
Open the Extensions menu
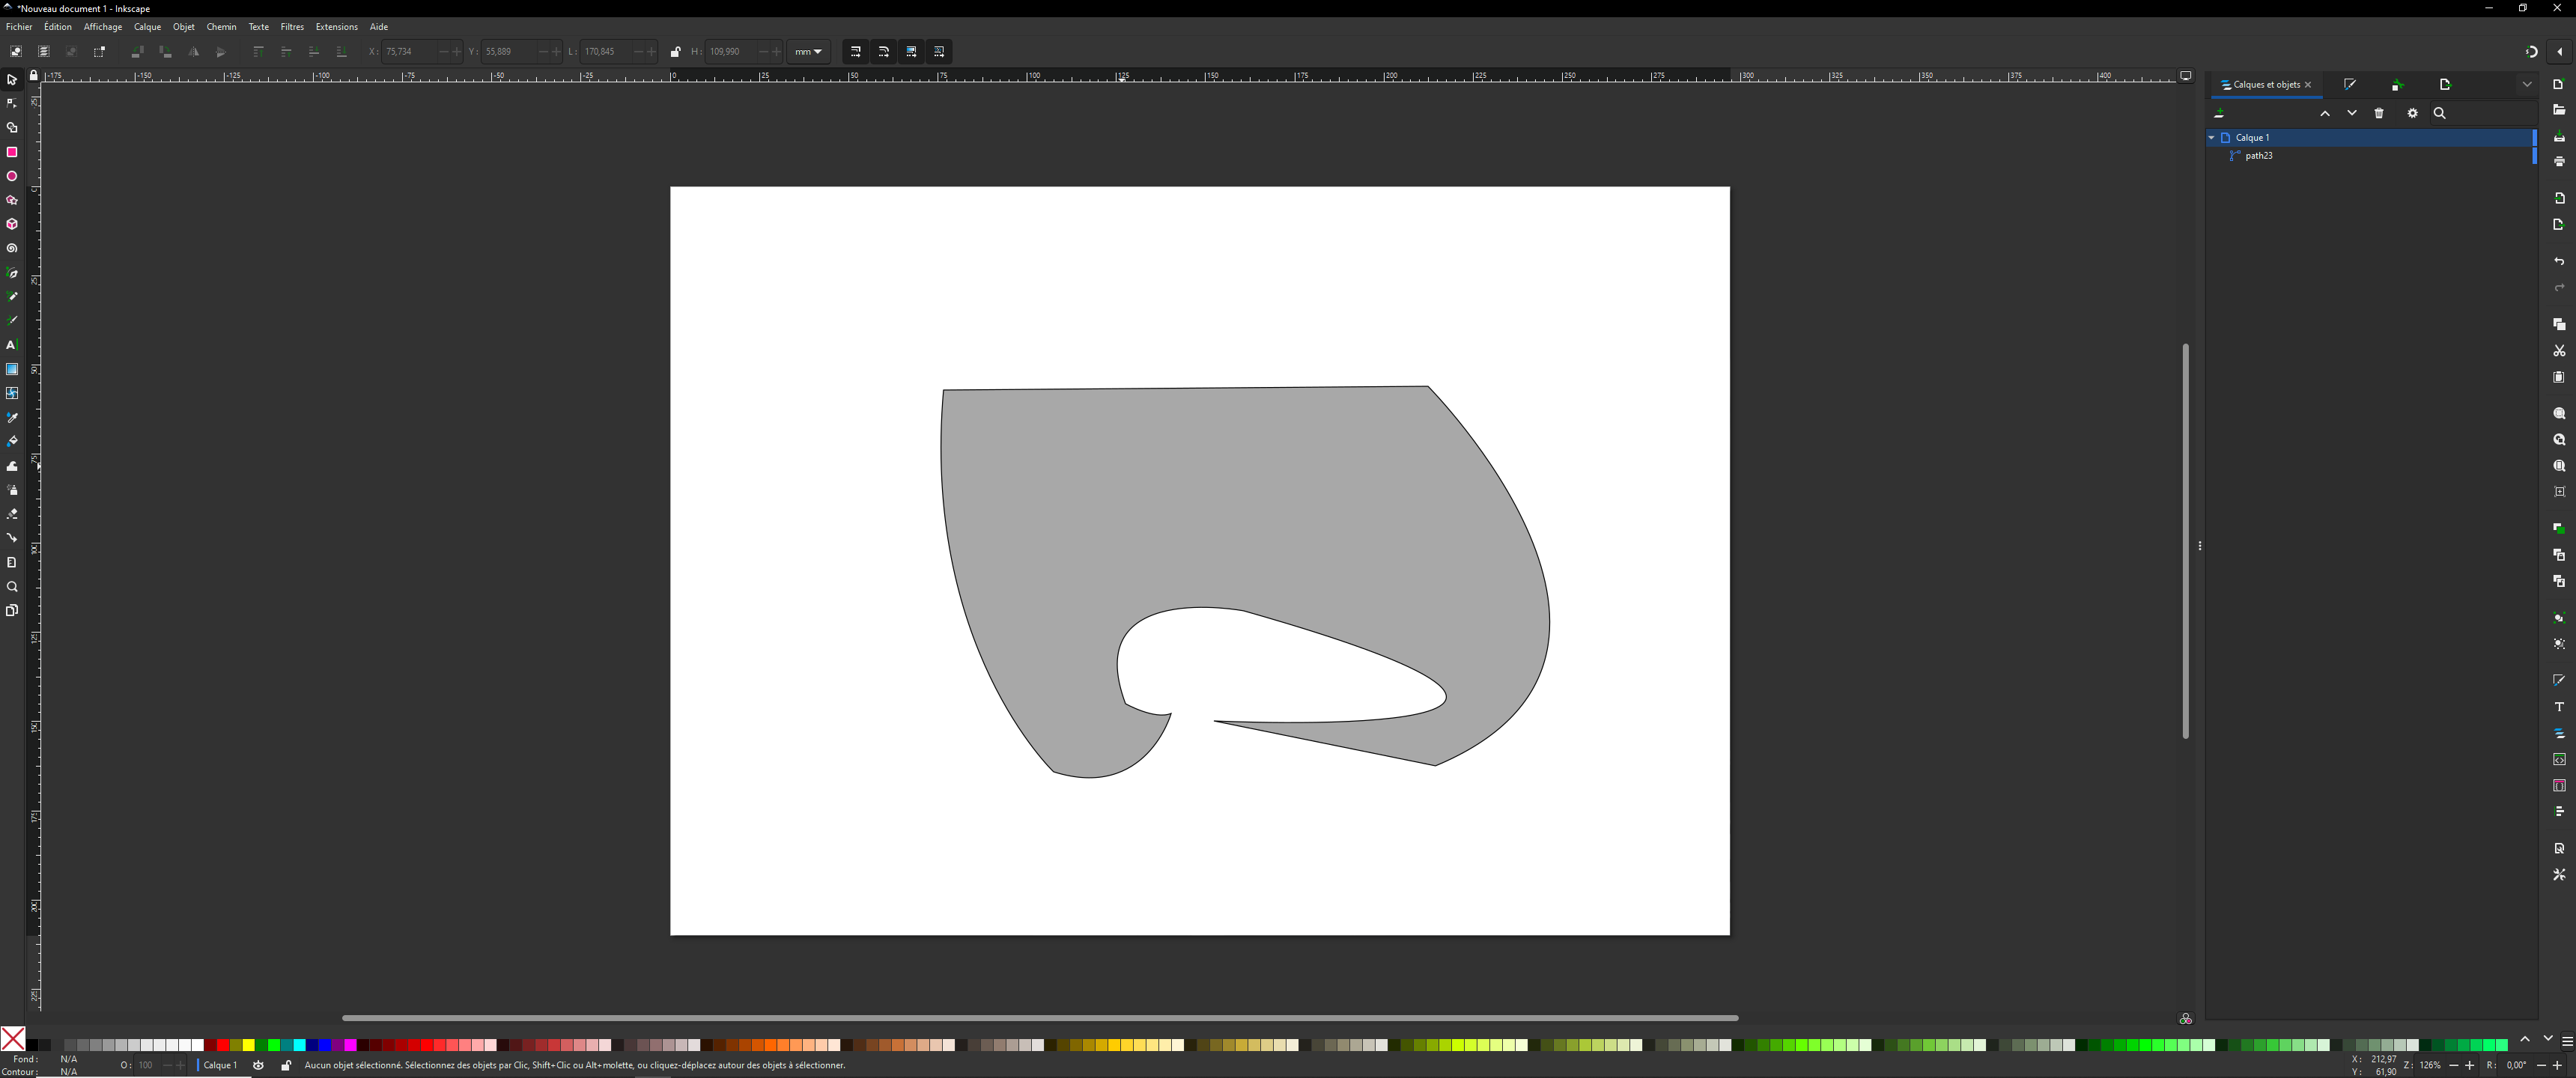click(336, 27)
